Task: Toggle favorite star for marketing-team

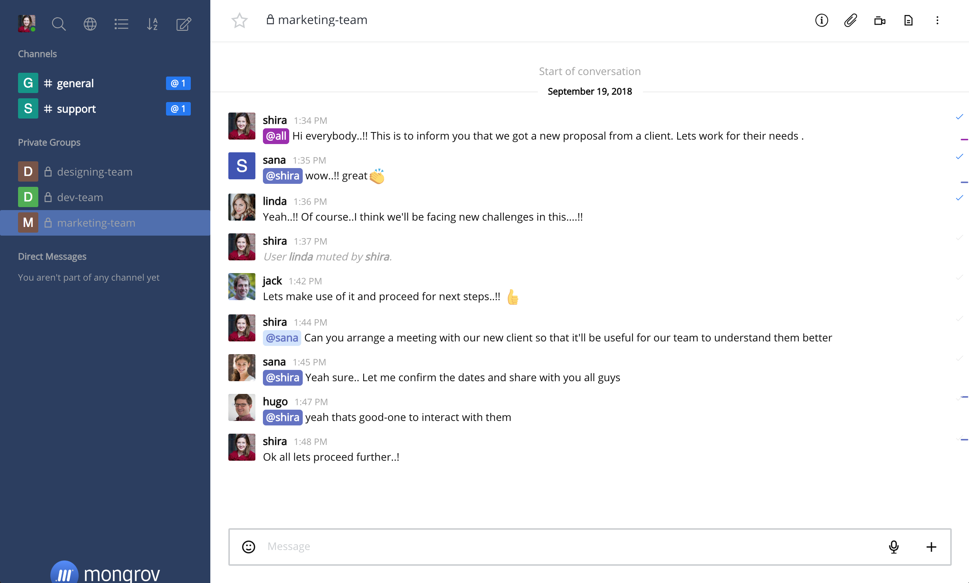Action: tap(239, 20)
